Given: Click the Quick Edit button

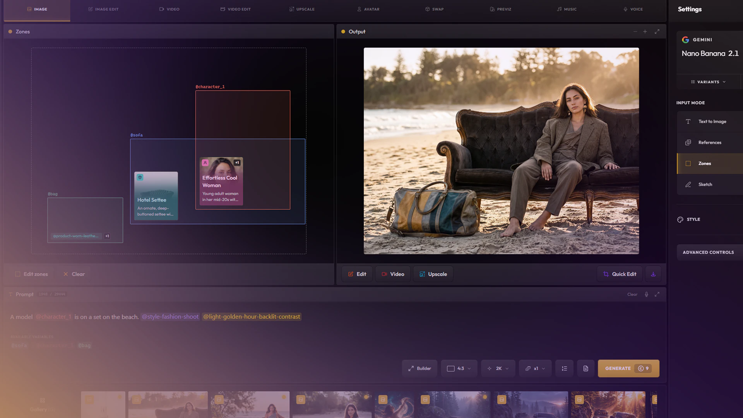Looking at the screenshot, I should pos(620,274).
